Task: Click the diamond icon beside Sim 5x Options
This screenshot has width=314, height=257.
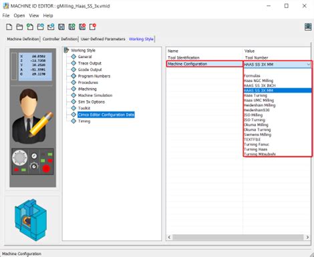Action: pos(73,101)
